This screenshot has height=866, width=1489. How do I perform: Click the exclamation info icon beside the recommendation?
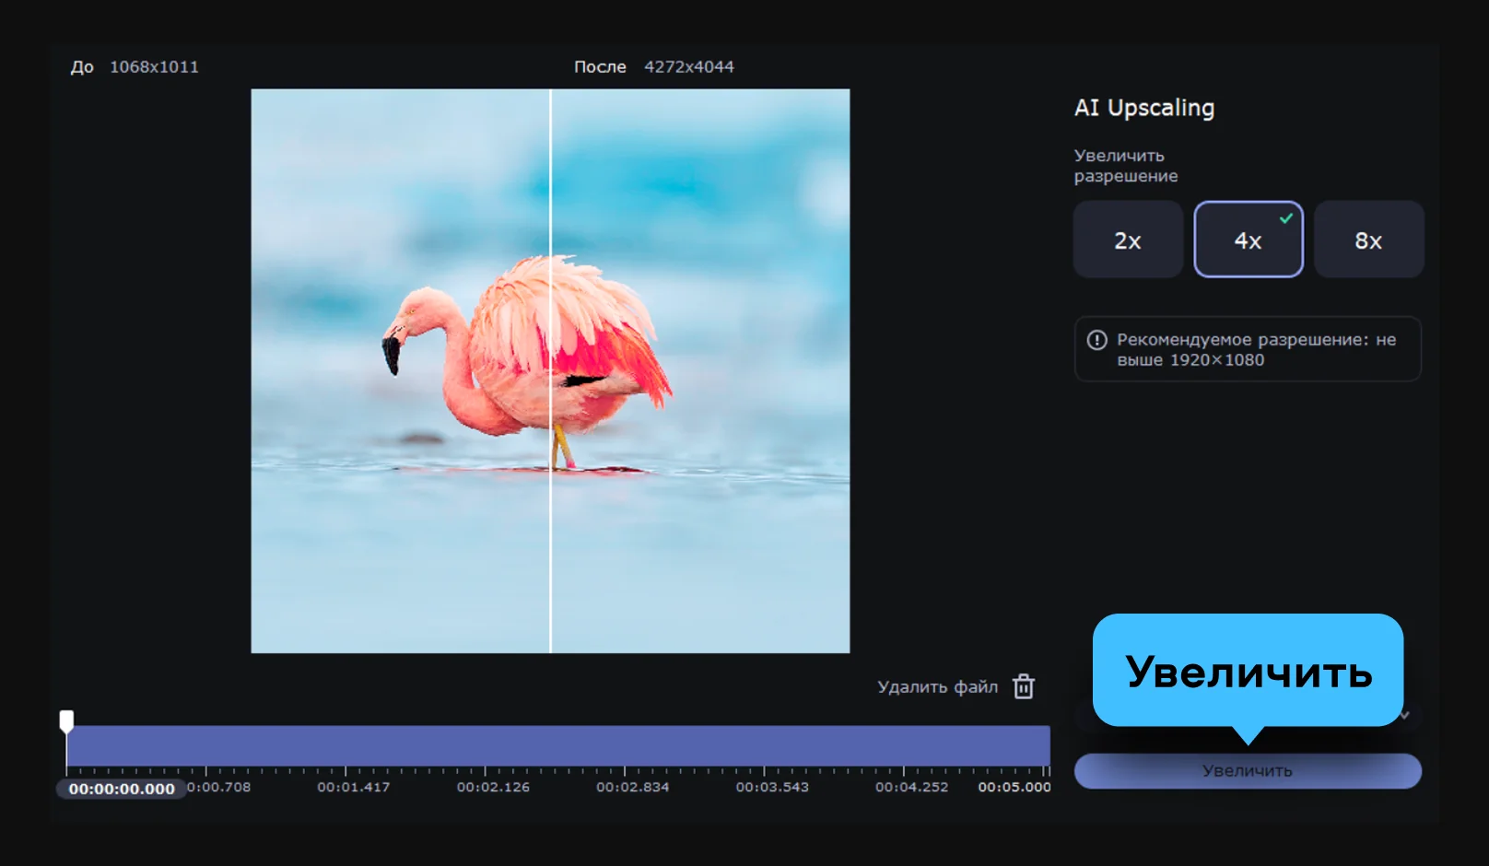coord(1096,340)
